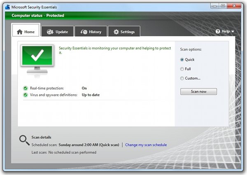Select the Quick scan radio button

click(182, 60)
